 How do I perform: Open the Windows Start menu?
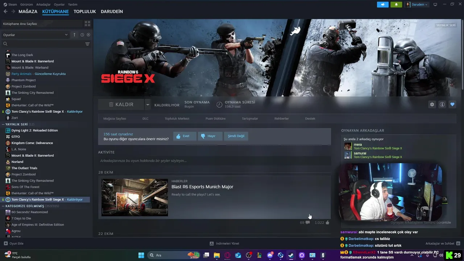(x=141, y=255)
